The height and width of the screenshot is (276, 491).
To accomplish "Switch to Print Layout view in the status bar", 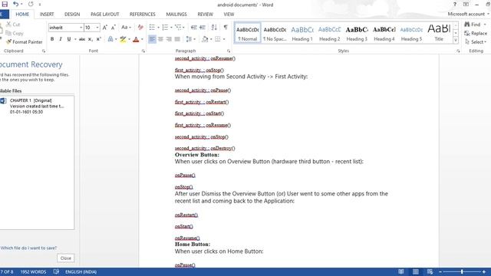I will (x=416, y=271).
